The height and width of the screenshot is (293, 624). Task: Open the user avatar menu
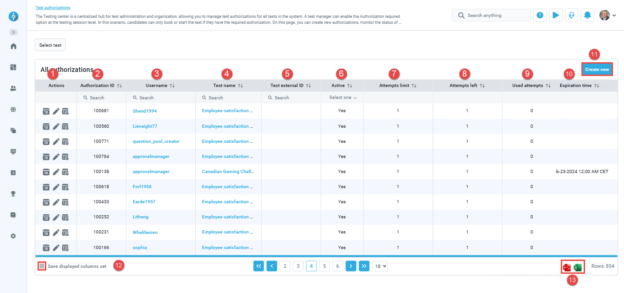pos(608,15)
